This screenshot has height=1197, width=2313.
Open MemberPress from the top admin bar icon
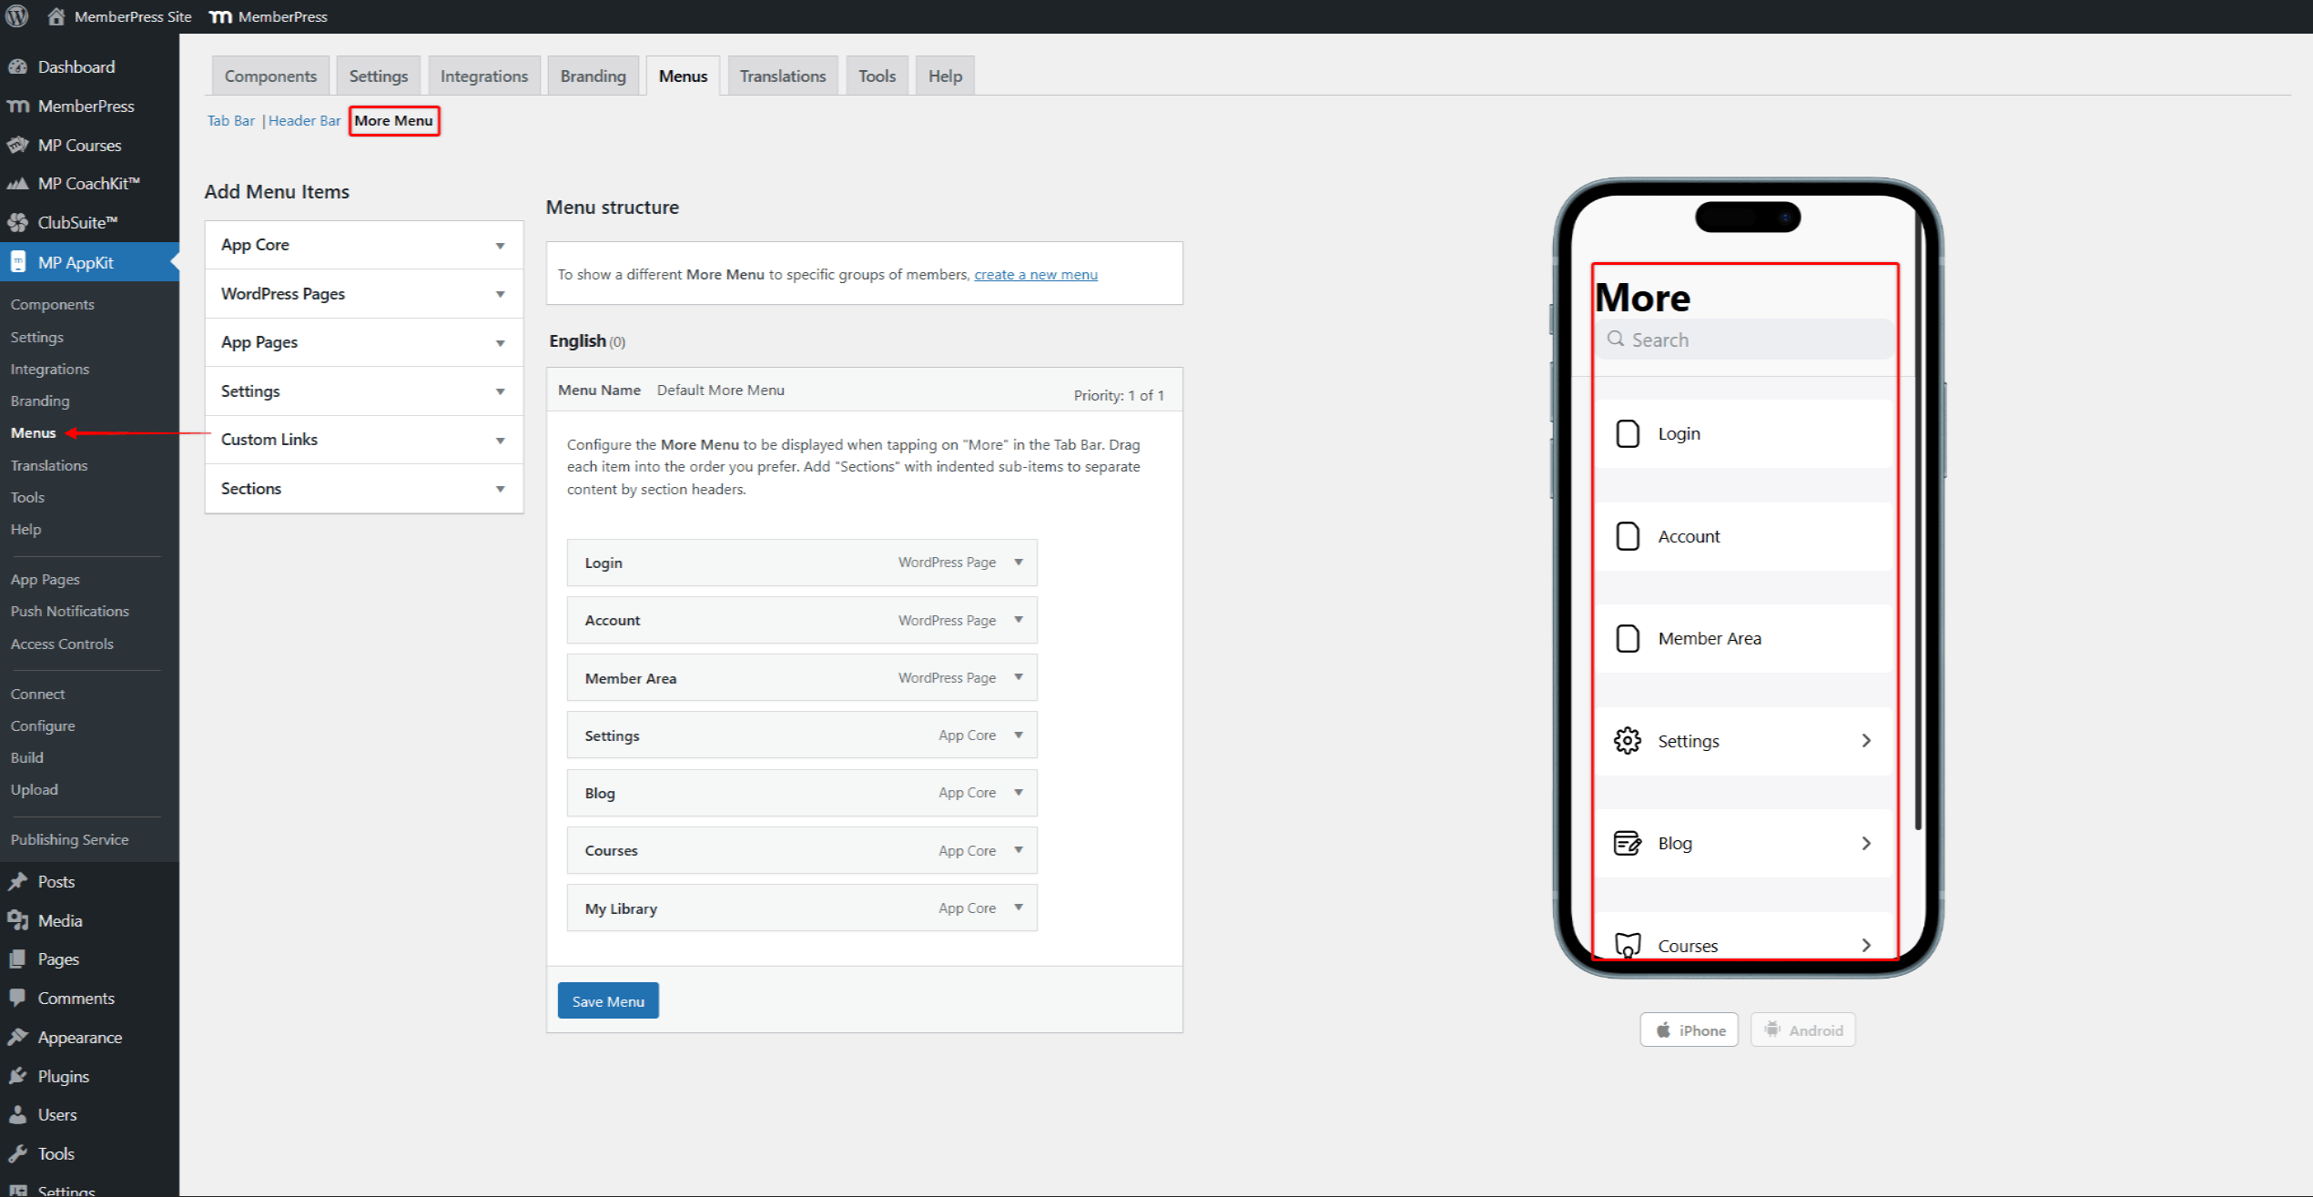218,15
